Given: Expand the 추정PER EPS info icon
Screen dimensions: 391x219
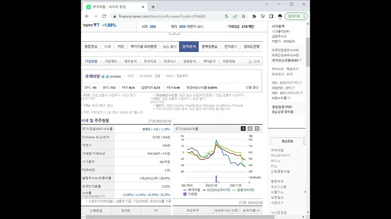Looking at the screenshot, I should (x=294, y=88).
